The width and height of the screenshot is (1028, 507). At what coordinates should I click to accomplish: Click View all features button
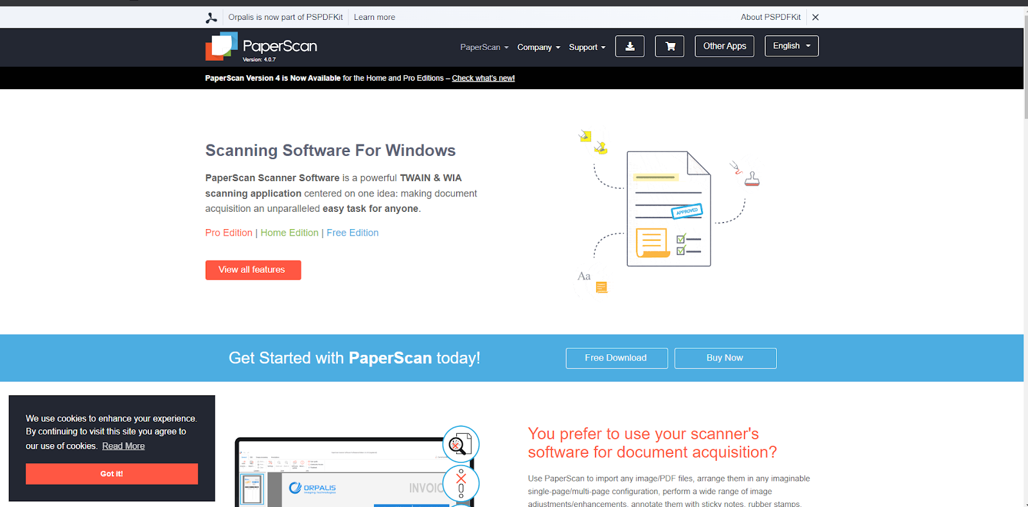tap(253, 270)
